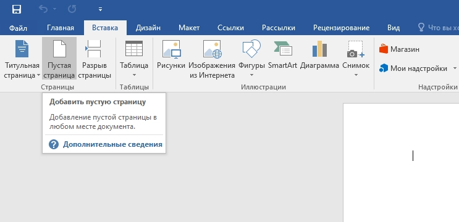Click the blue help question mark icon
459x222 pixels.
(54, 144)
